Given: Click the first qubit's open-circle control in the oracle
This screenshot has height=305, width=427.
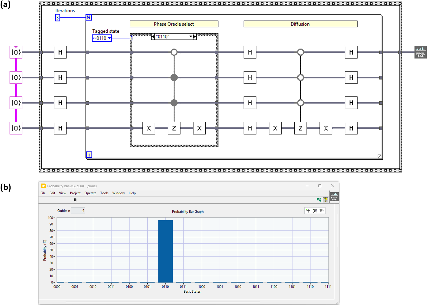Looking at the screenshot, I should click(x=174, y=52).
